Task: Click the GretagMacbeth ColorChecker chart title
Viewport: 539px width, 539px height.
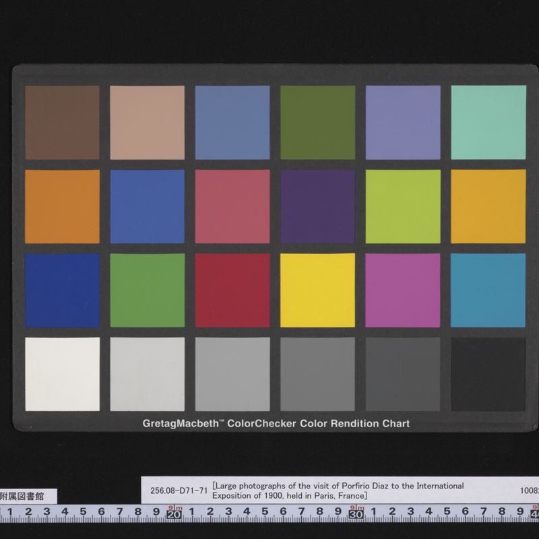Action: coord(276,424)
